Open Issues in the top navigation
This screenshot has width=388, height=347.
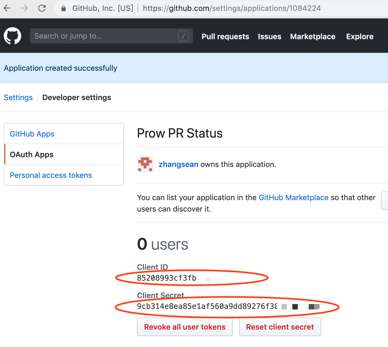click(x=270, y=36)
